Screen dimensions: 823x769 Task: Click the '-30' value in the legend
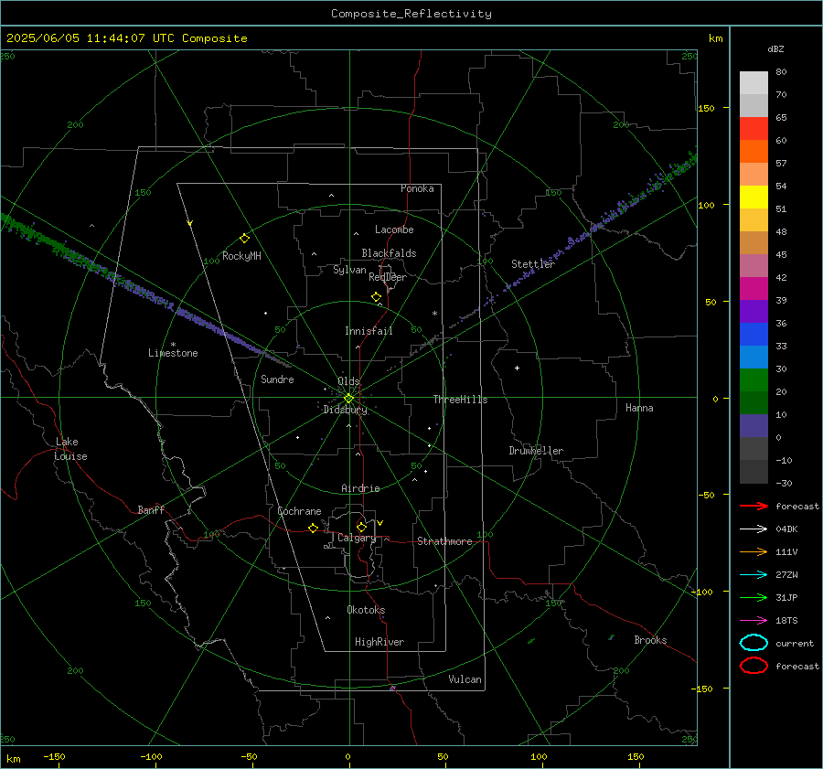tap(784, 483)
